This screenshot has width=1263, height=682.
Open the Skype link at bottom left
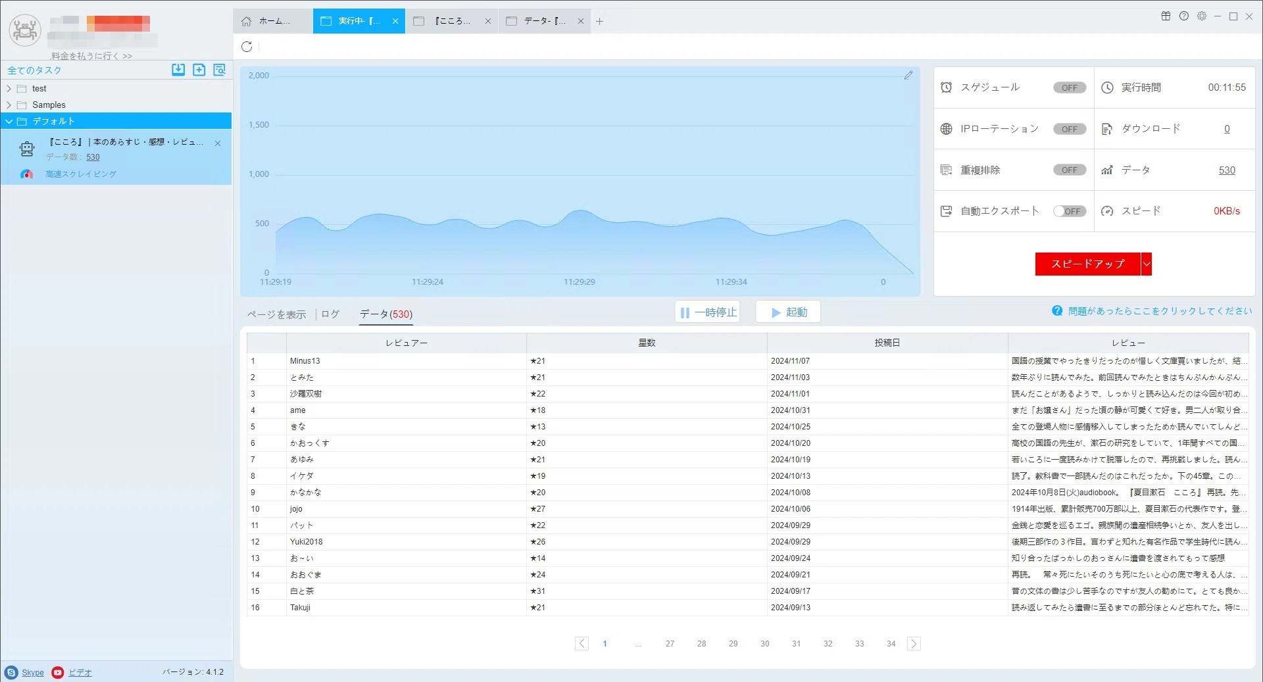click(33, 673)
